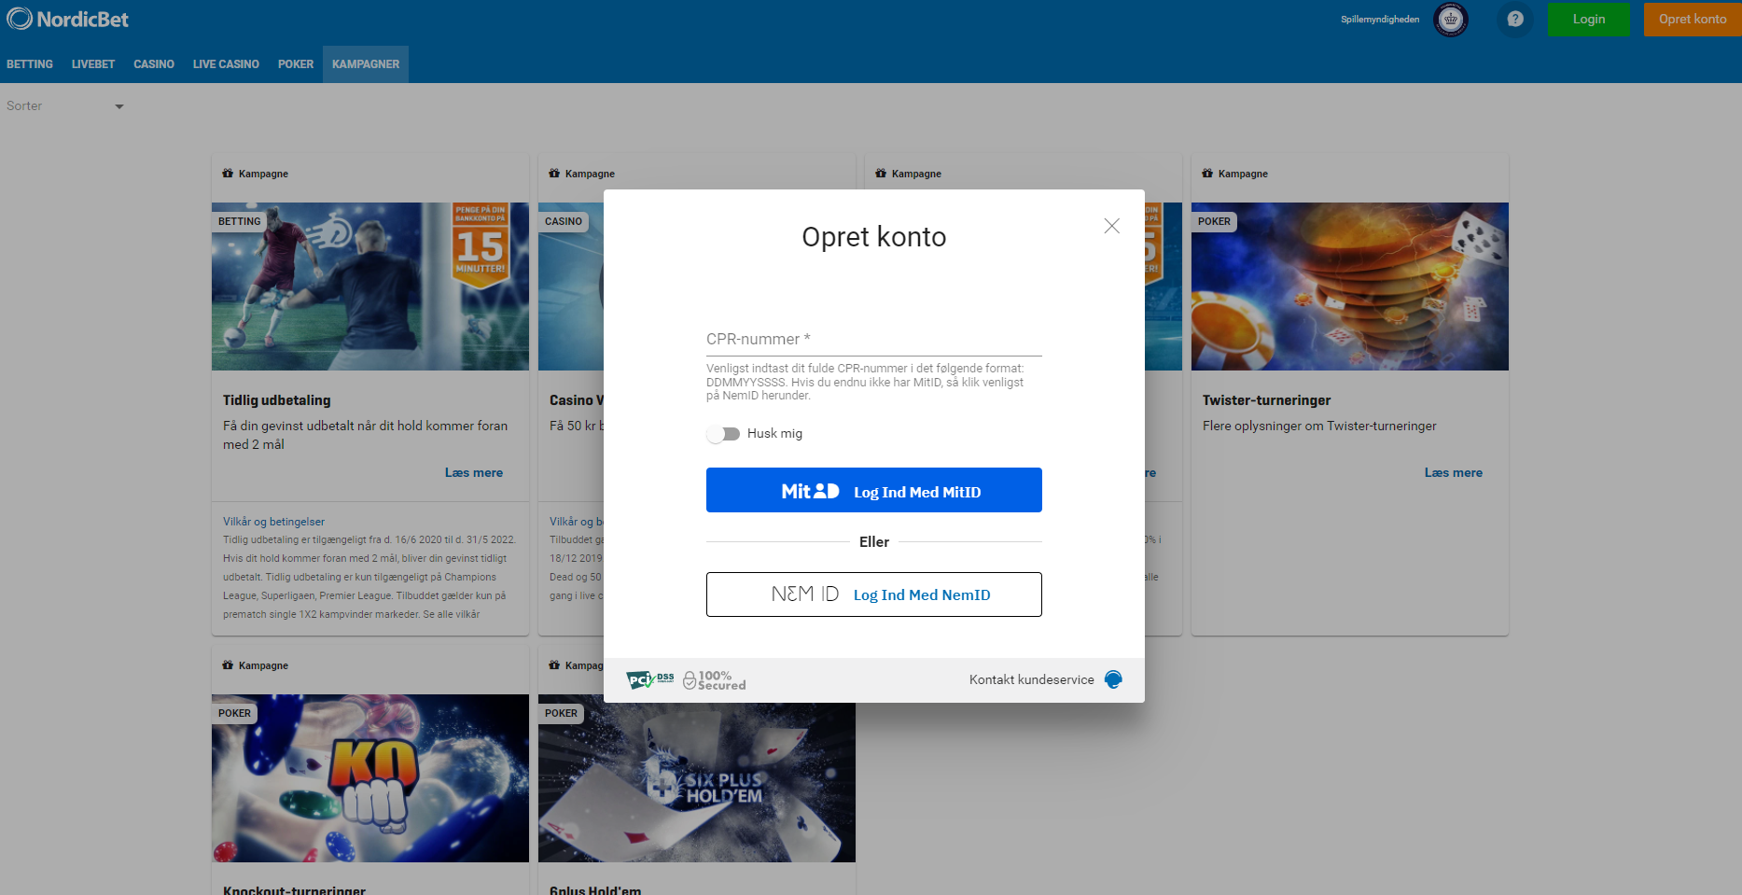Open the Poker menu item
Viewport: 1742px width, 895px height.
(x=296, y=64)
